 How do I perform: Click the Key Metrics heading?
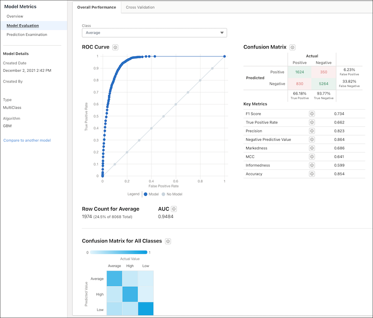click(x=255, y=104)
